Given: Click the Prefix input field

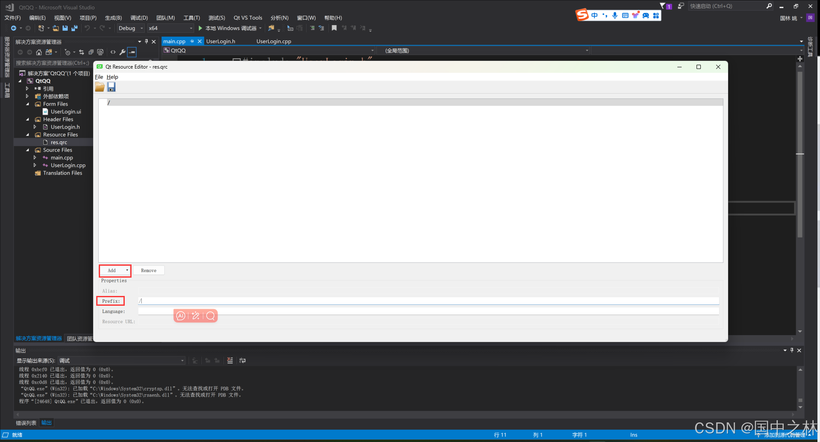Looking at the screenshot, I should pos(428,301).
